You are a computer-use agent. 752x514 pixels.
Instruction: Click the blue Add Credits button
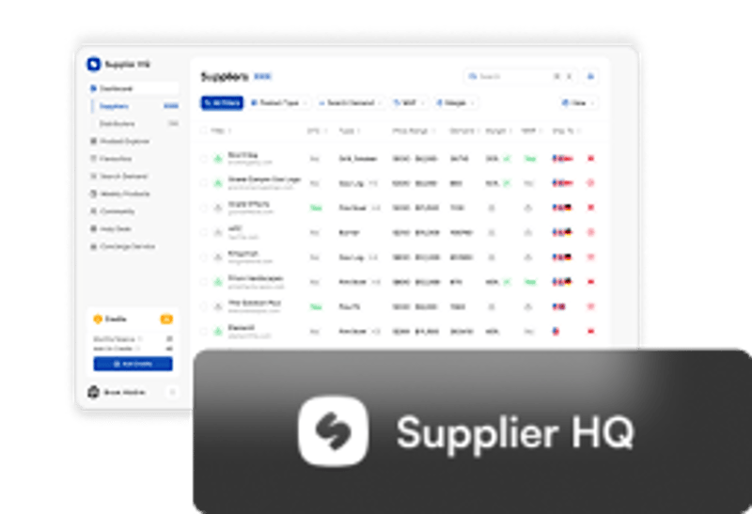click(133, 364)
